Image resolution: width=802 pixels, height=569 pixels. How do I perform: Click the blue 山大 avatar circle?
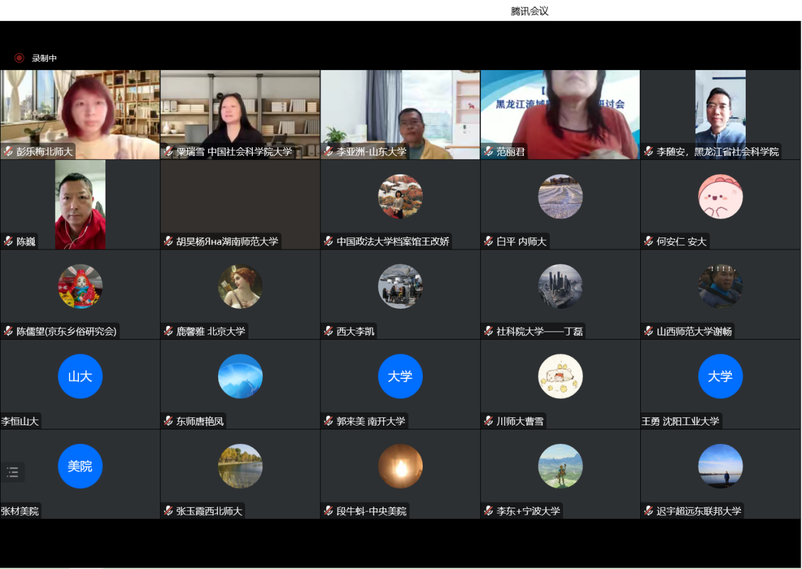(x=80, y=376)
